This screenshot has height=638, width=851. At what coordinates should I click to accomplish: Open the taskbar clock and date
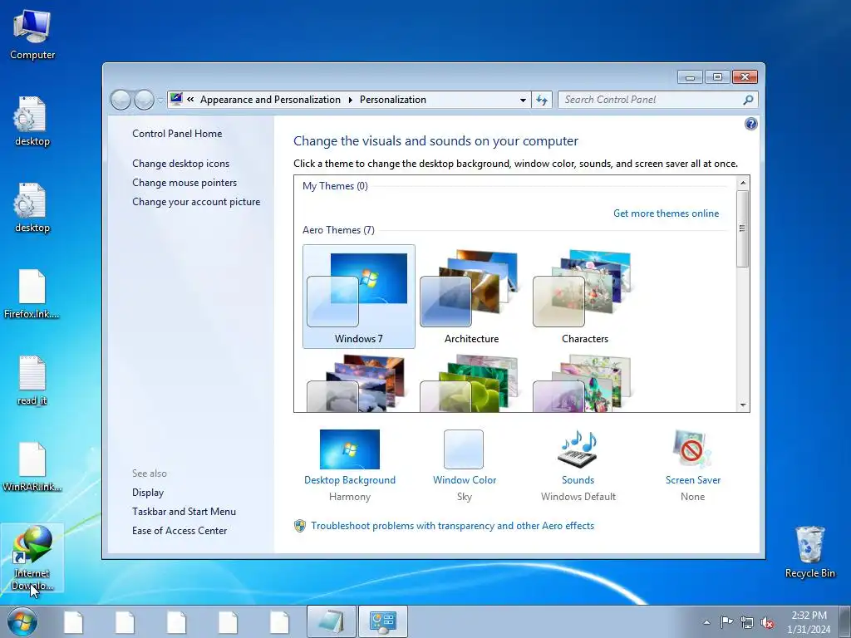[809, 622]
